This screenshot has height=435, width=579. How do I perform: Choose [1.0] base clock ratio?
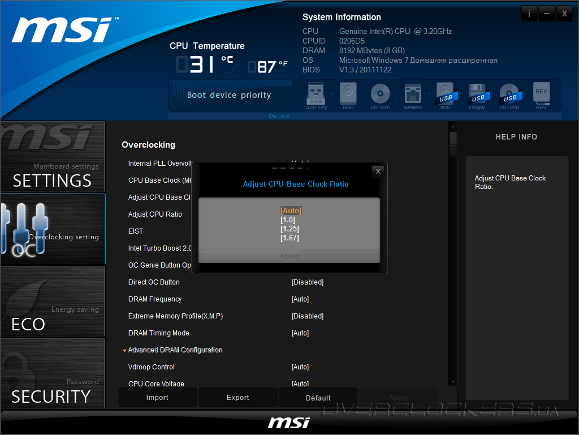click(x=288, y=219)
